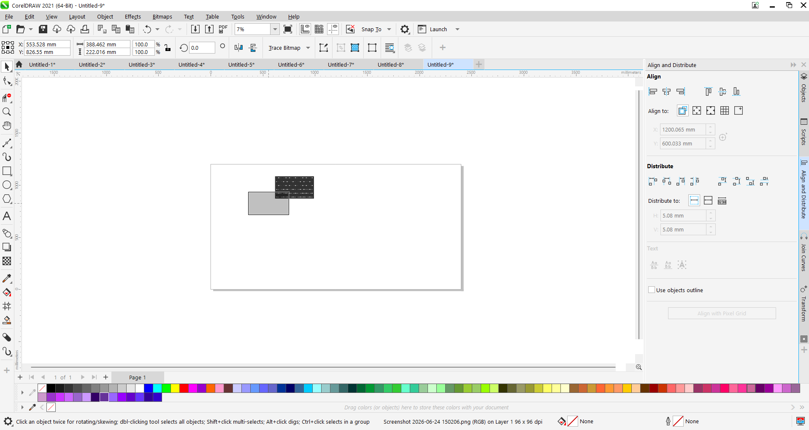Activate the Text tool
Image resolution: width=809 pixels, height=430 pixels.
click(7, 216)
